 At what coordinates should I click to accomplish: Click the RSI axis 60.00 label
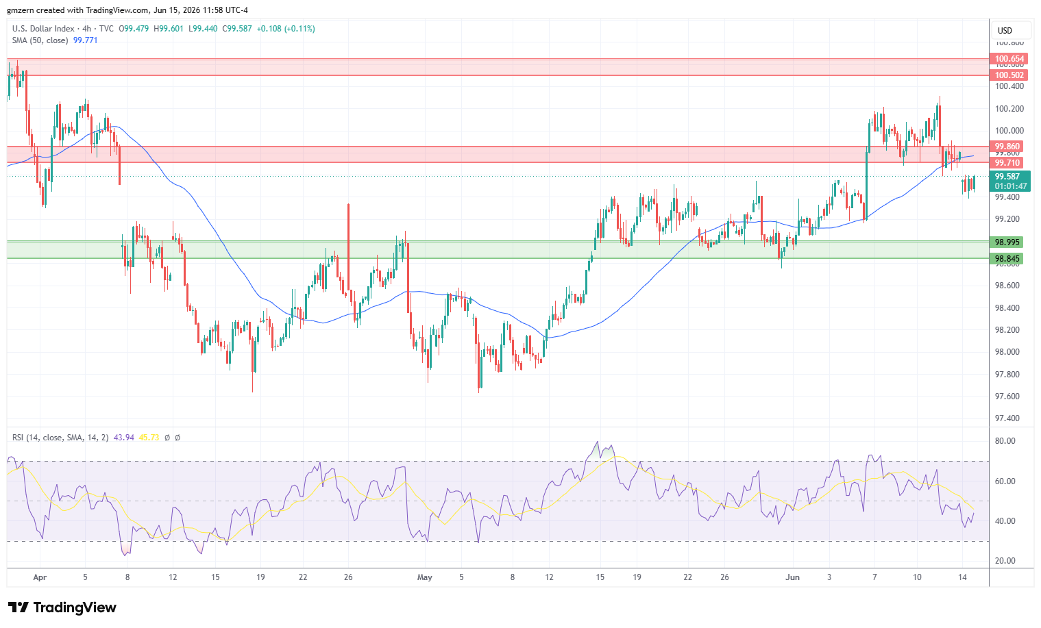tap(1005, 481)
